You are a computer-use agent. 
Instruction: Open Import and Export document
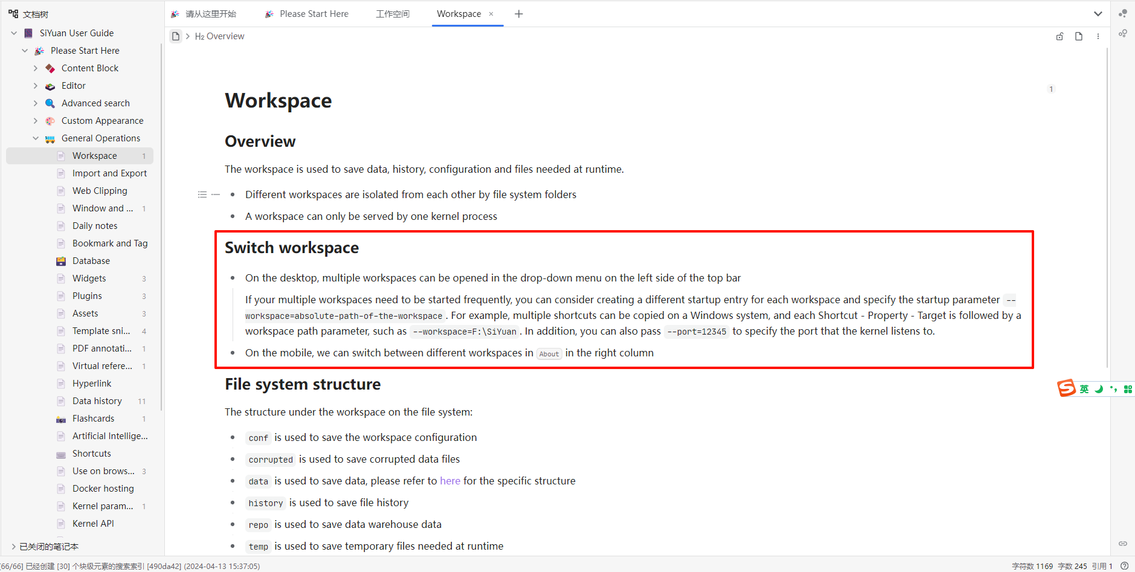coord(109,173)
